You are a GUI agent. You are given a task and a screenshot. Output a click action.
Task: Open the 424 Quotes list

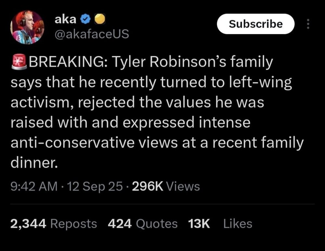142,224
